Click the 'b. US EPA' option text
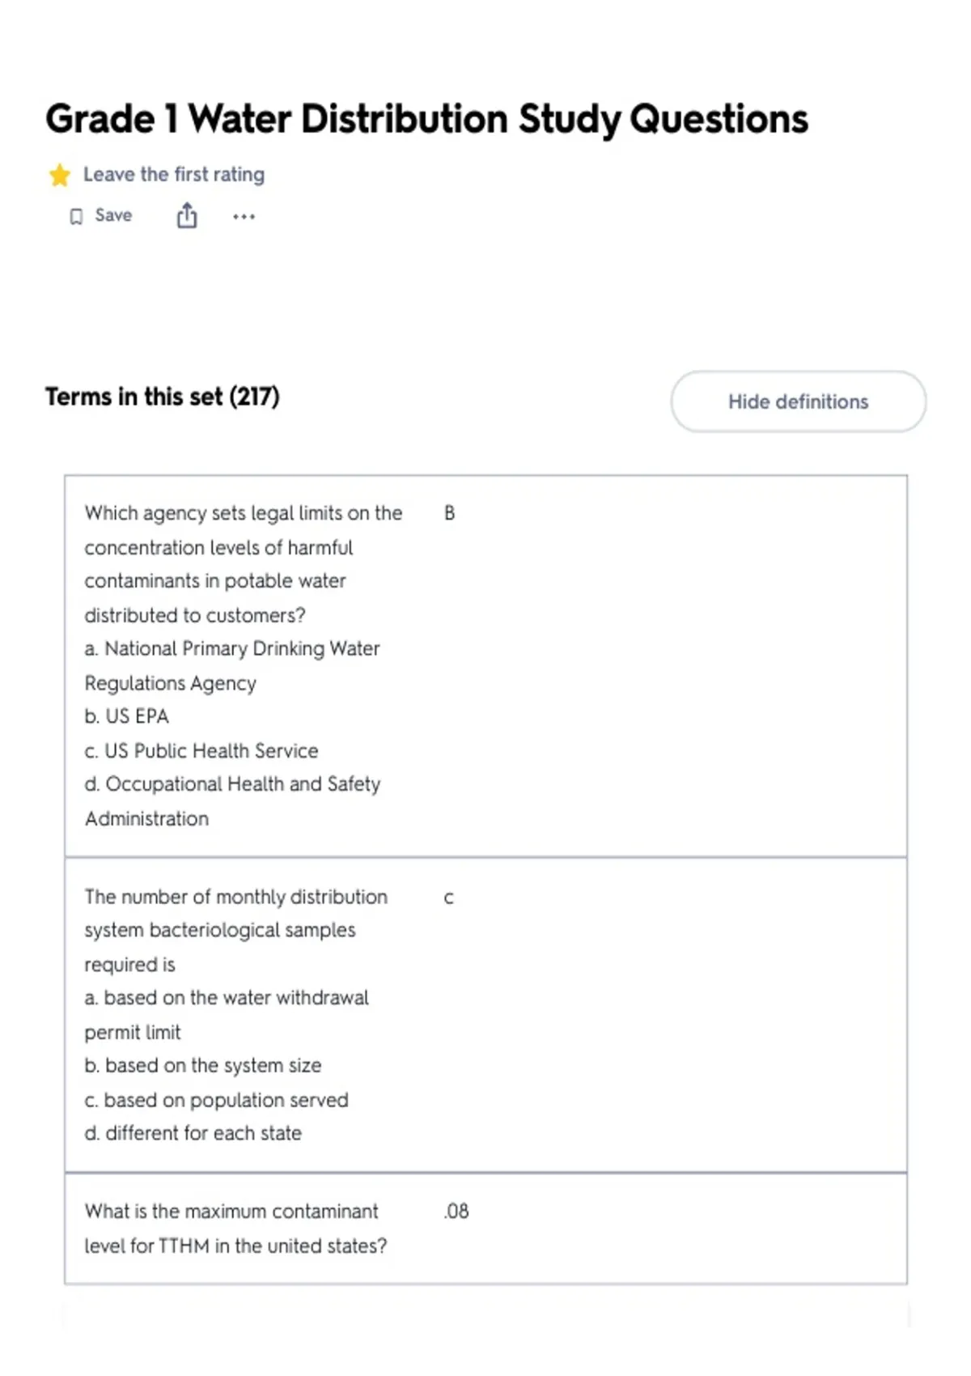The image size is (971, 1376). point(127,717)
